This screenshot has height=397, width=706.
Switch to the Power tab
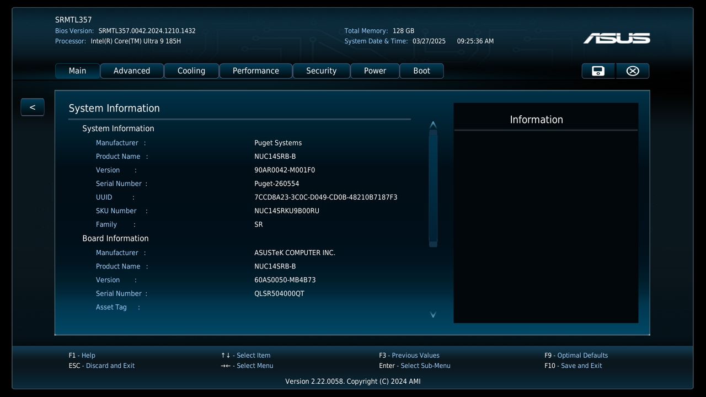[375, 71]
